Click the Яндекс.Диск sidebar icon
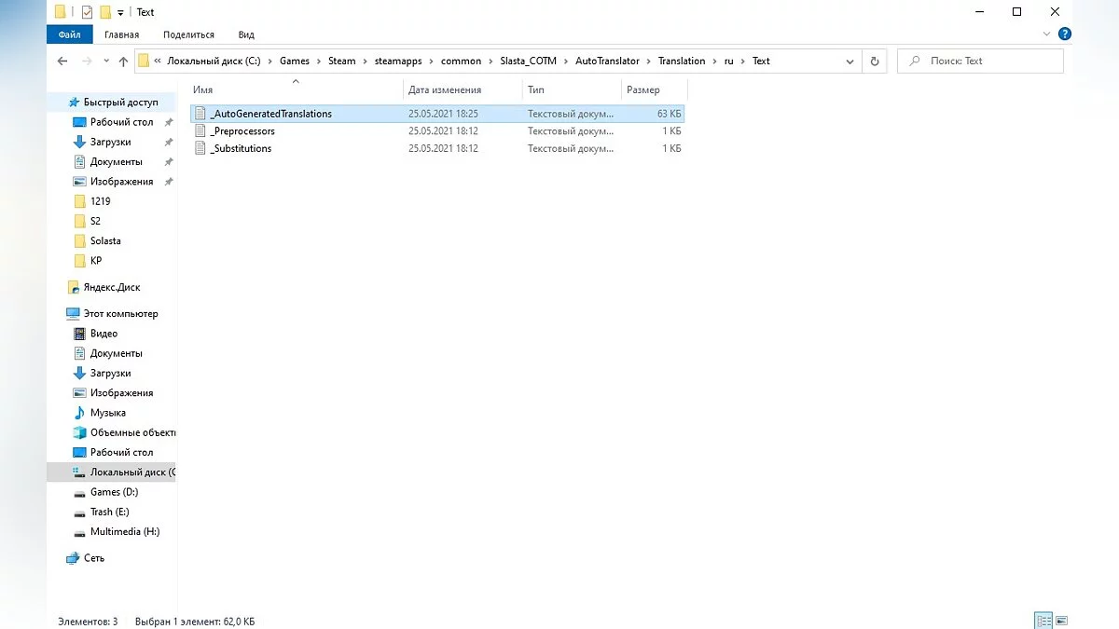 point(74,287)
